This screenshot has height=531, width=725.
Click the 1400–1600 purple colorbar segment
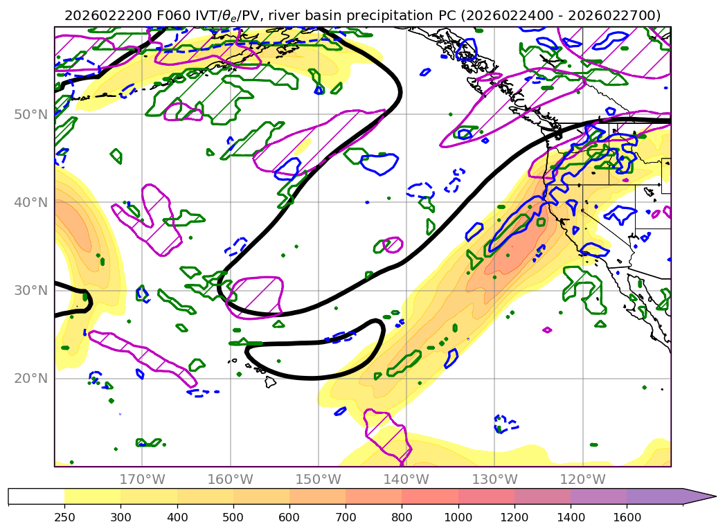coord(598,496)
